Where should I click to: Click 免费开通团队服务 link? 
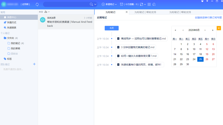coord(13,69)
